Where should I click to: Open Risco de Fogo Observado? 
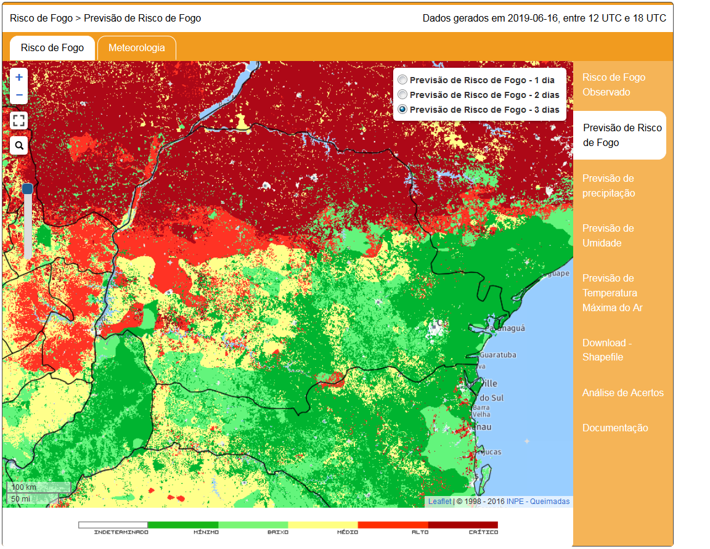[x=613, y=85]
